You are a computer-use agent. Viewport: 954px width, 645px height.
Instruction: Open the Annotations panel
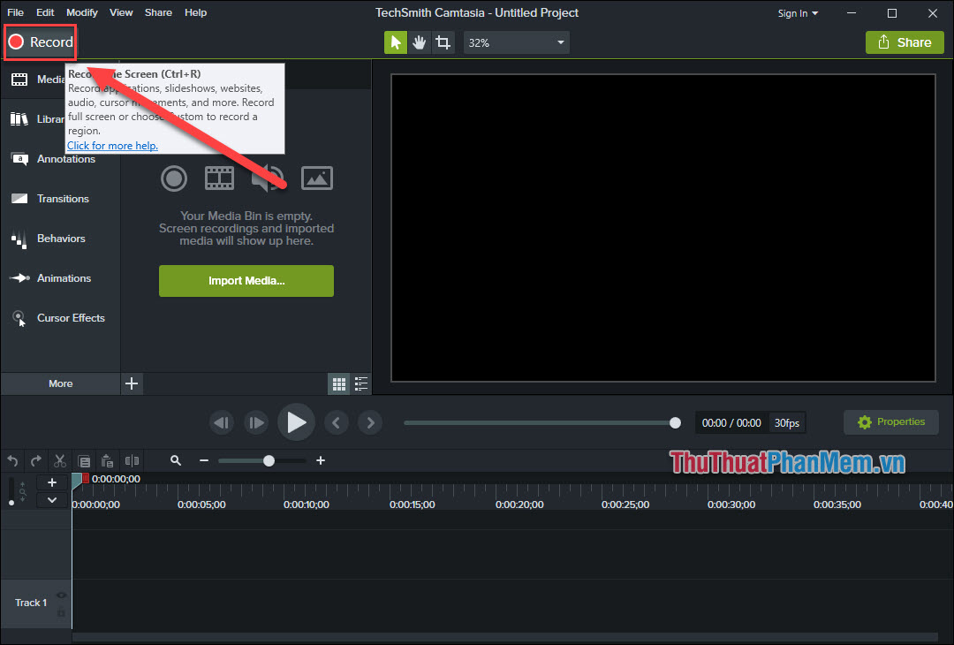65,158
